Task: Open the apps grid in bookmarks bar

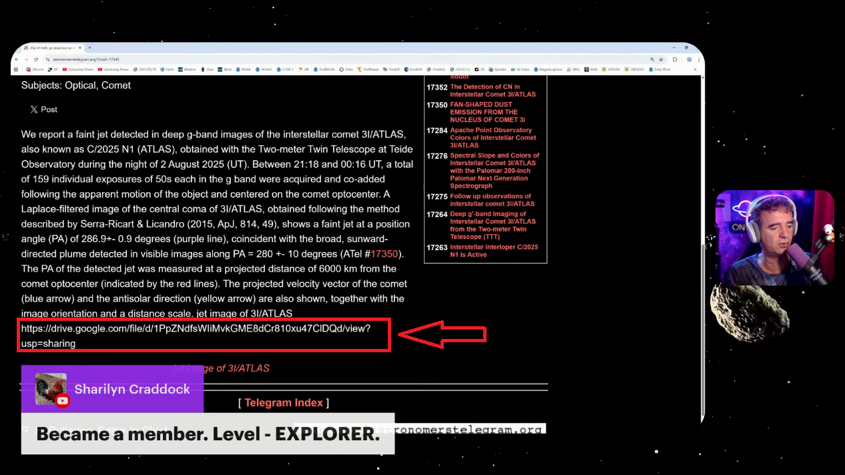Action: tap(16, 69)
